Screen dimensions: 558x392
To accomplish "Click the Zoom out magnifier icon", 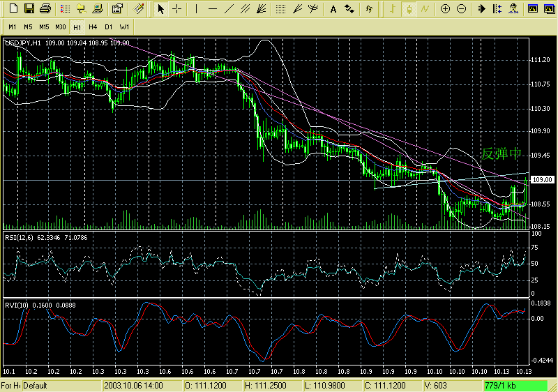I will 461,9.
